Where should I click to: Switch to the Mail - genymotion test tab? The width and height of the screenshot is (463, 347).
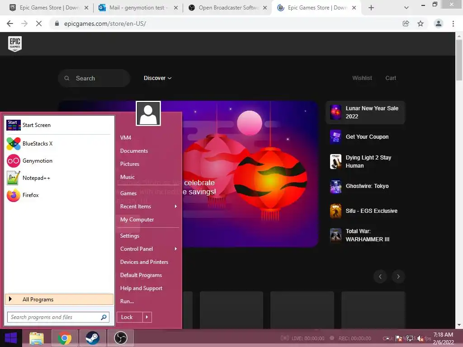[137, 8]
